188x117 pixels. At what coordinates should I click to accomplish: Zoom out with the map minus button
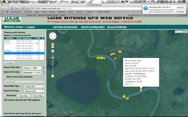(53, 76)
